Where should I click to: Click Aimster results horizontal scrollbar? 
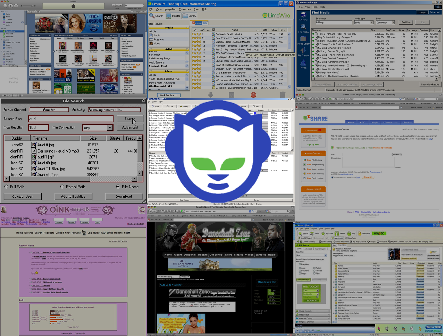tap(70, 179)
